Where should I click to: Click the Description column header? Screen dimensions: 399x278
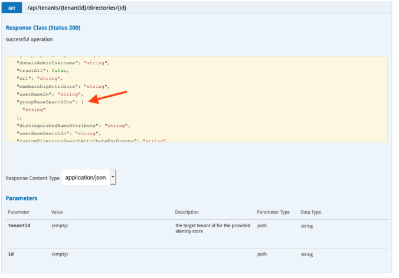pyautogui.click(x=187, y=211)
